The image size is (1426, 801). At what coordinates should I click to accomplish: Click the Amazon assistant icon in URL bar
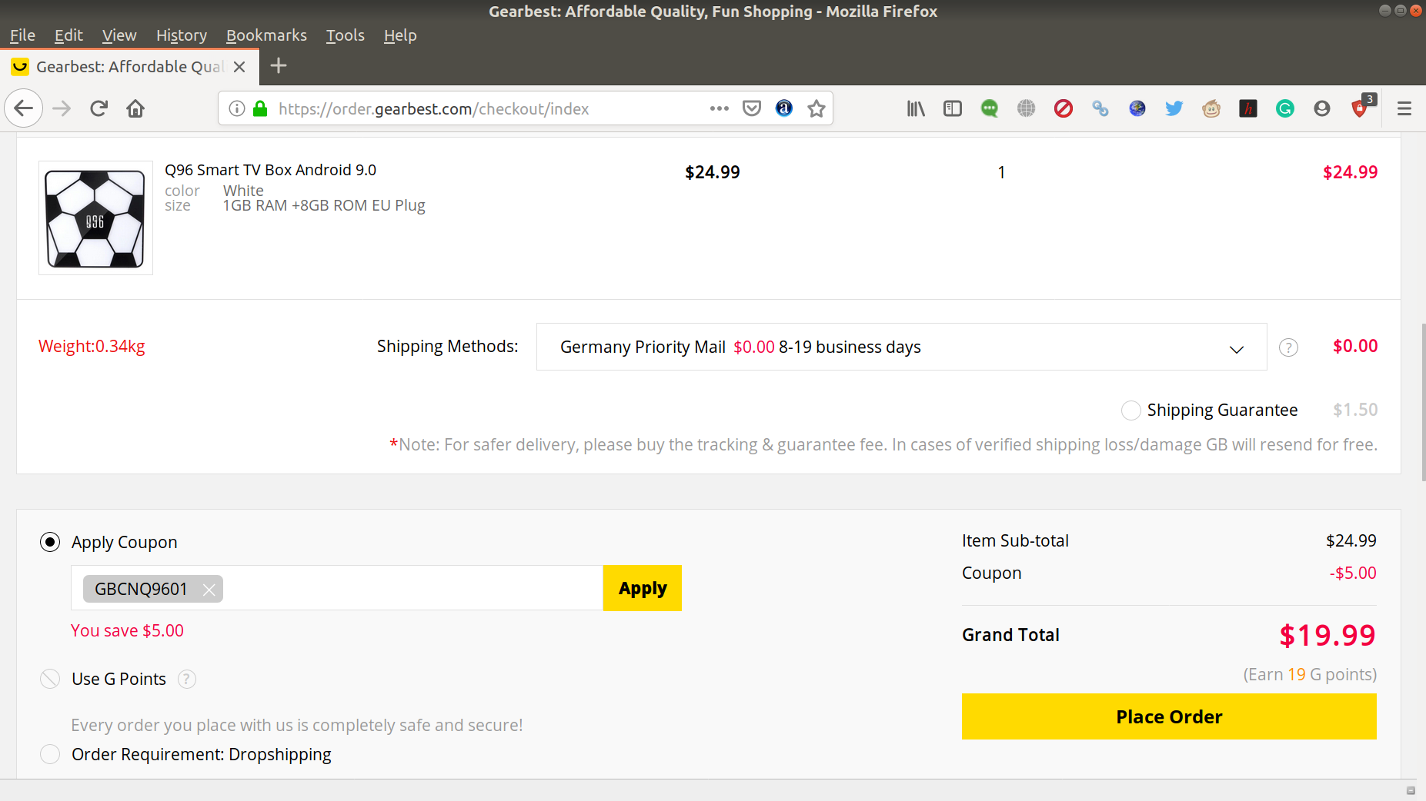click(x=784, y=108)
